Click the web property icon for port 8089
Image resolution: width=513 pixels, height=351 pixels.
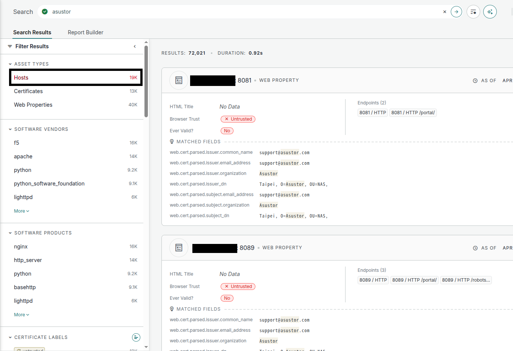[x=179, y=248]
